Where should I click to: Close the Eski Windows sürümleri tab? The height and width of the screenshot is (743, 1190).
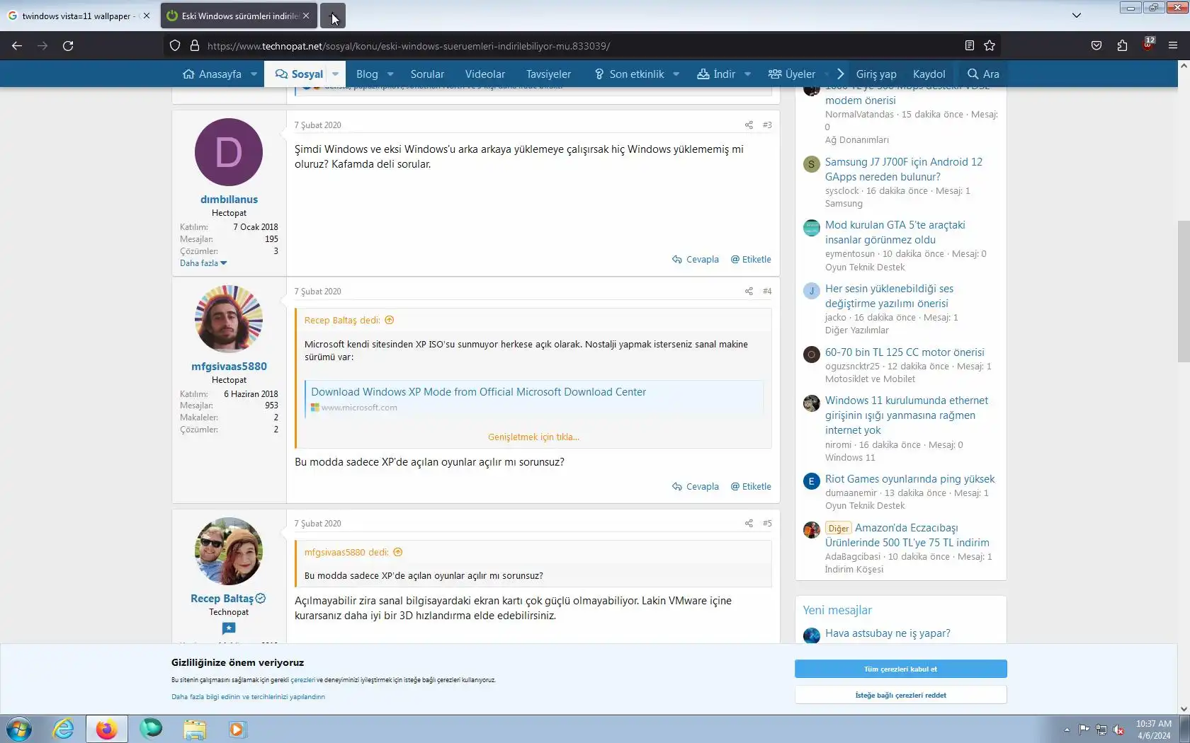305,16
